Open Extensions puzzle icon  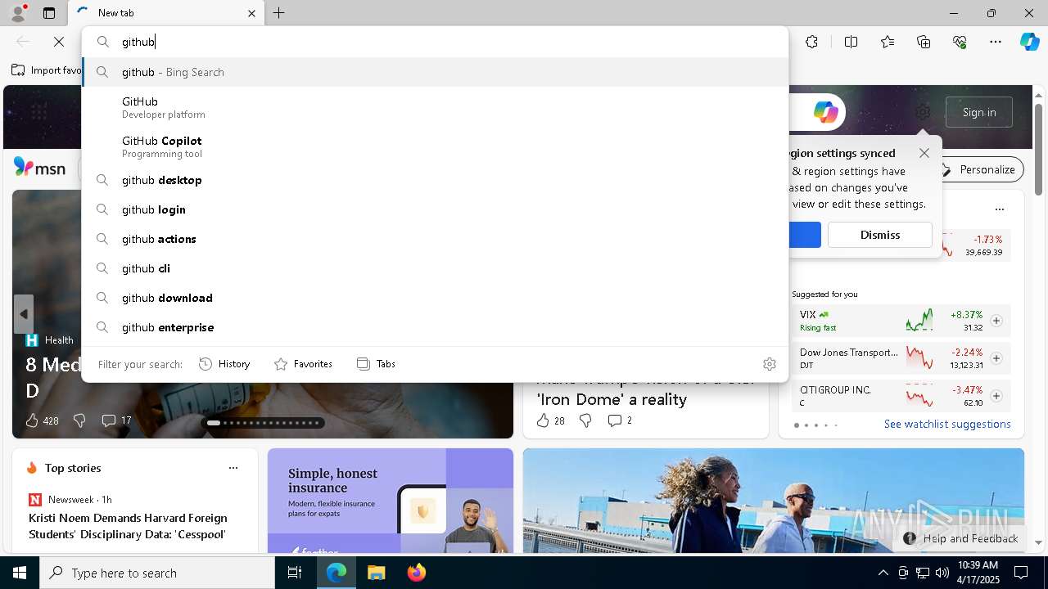pos(811,42)
